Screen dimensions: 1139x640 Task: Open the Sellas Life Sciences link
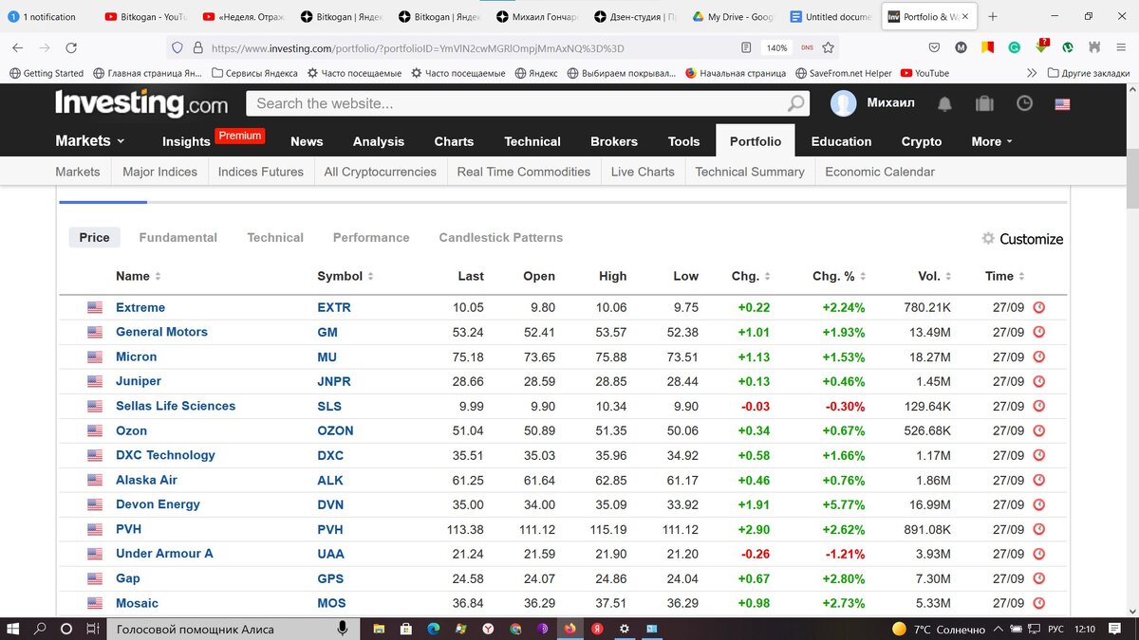pos(176,406)
